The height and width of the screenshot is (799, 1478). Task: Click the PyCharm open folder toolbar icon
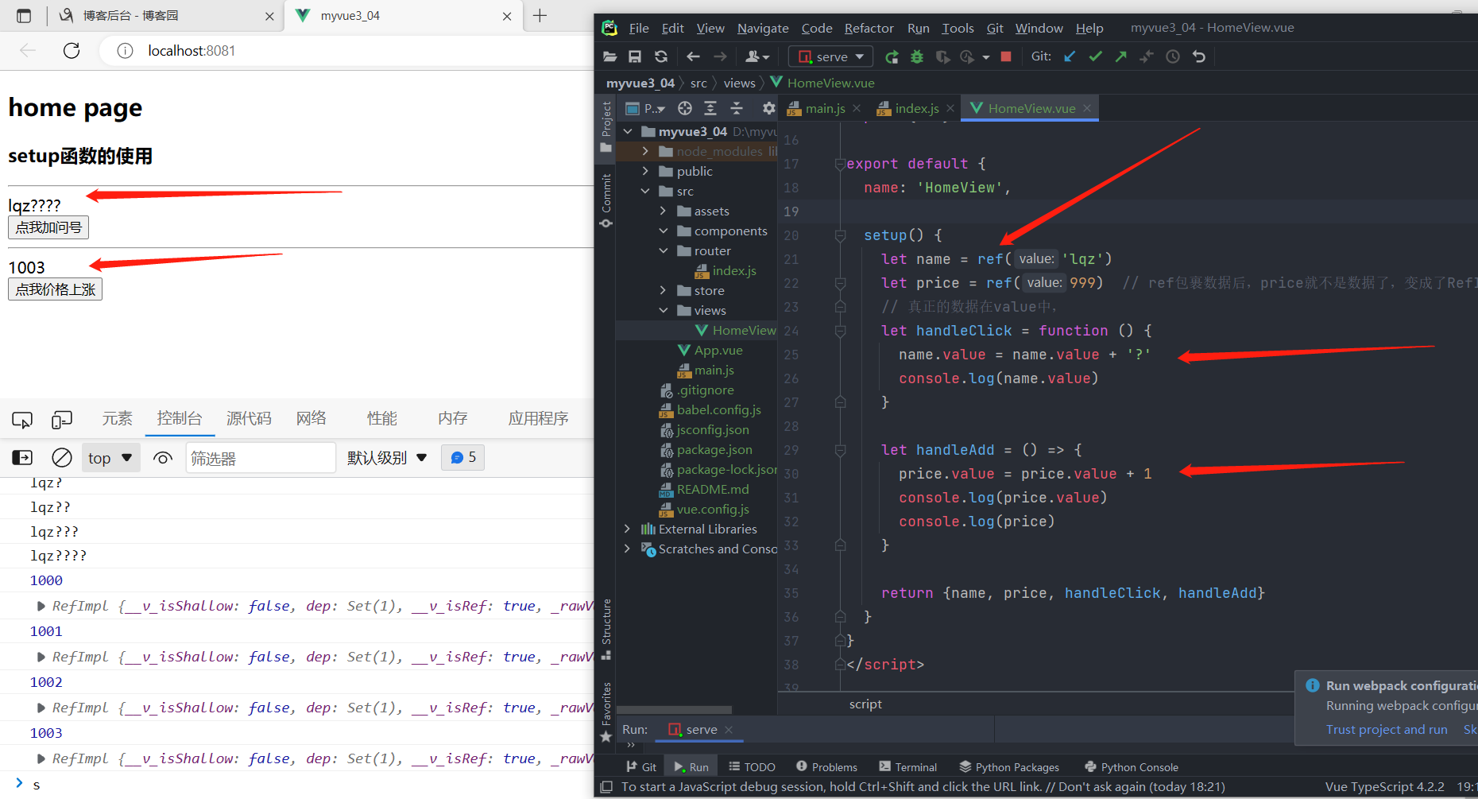[610, 56]
